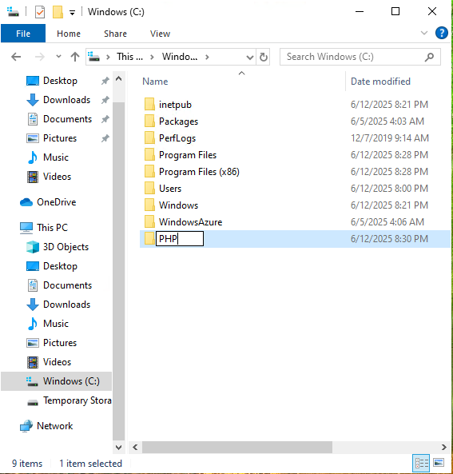Open Help via question mark icon
The image size is (453, 474).
pos(442,33)
